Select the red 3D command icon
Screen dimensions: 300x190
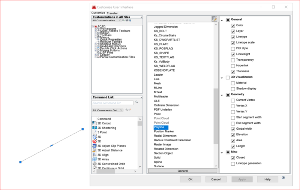click(x=94, y=141)
